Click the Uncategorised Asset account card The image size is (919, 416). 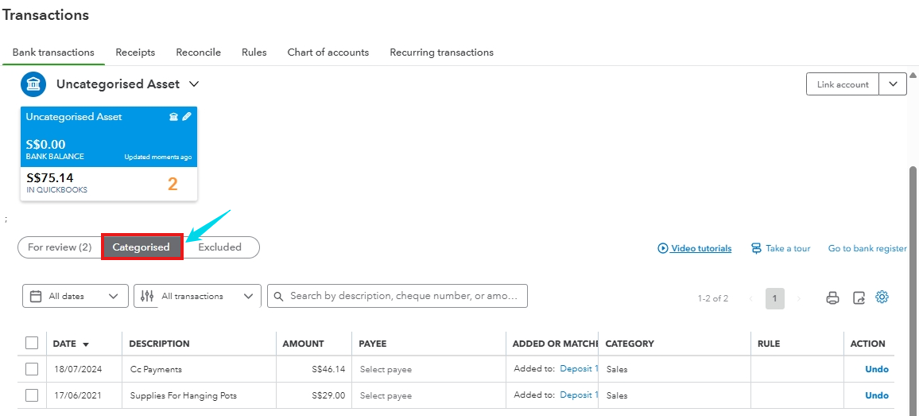pos(109,154)
